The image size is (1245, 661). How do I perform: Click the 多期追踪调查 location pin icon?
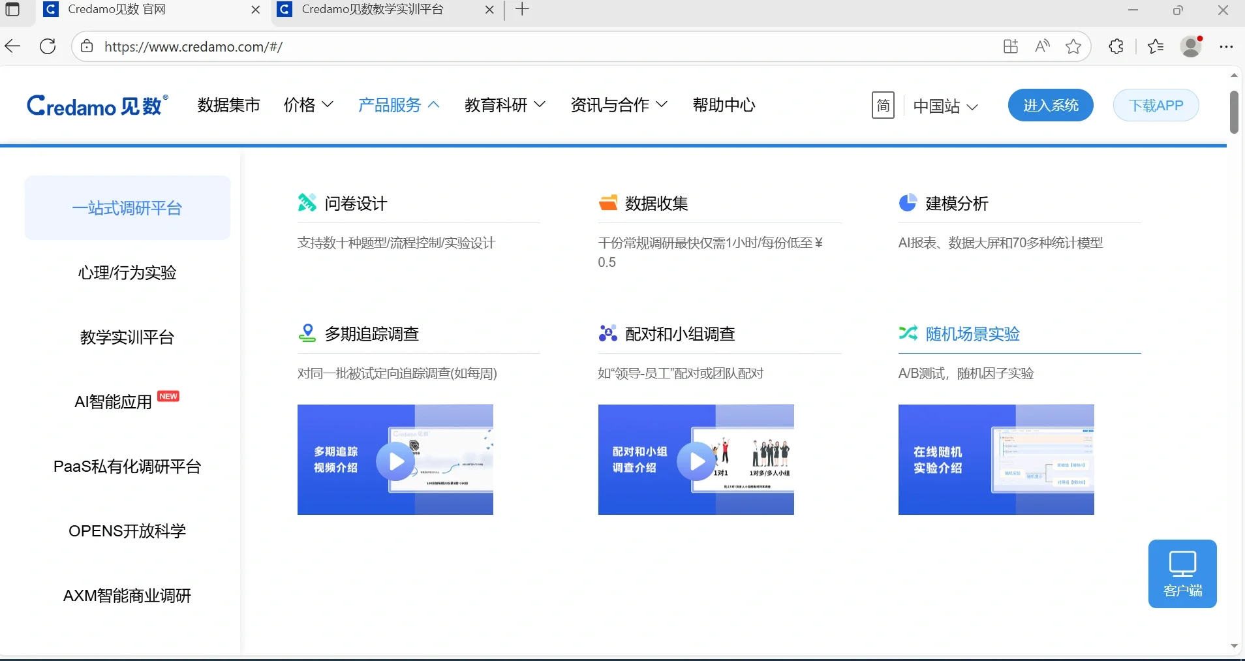click(x=307, y=333)
